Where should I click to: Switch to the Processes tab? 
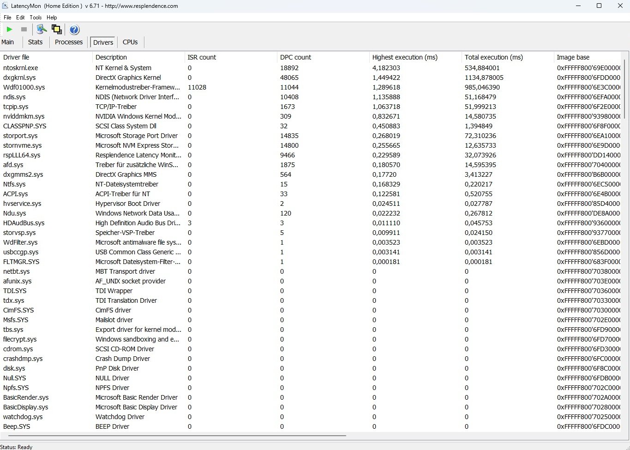69,42
